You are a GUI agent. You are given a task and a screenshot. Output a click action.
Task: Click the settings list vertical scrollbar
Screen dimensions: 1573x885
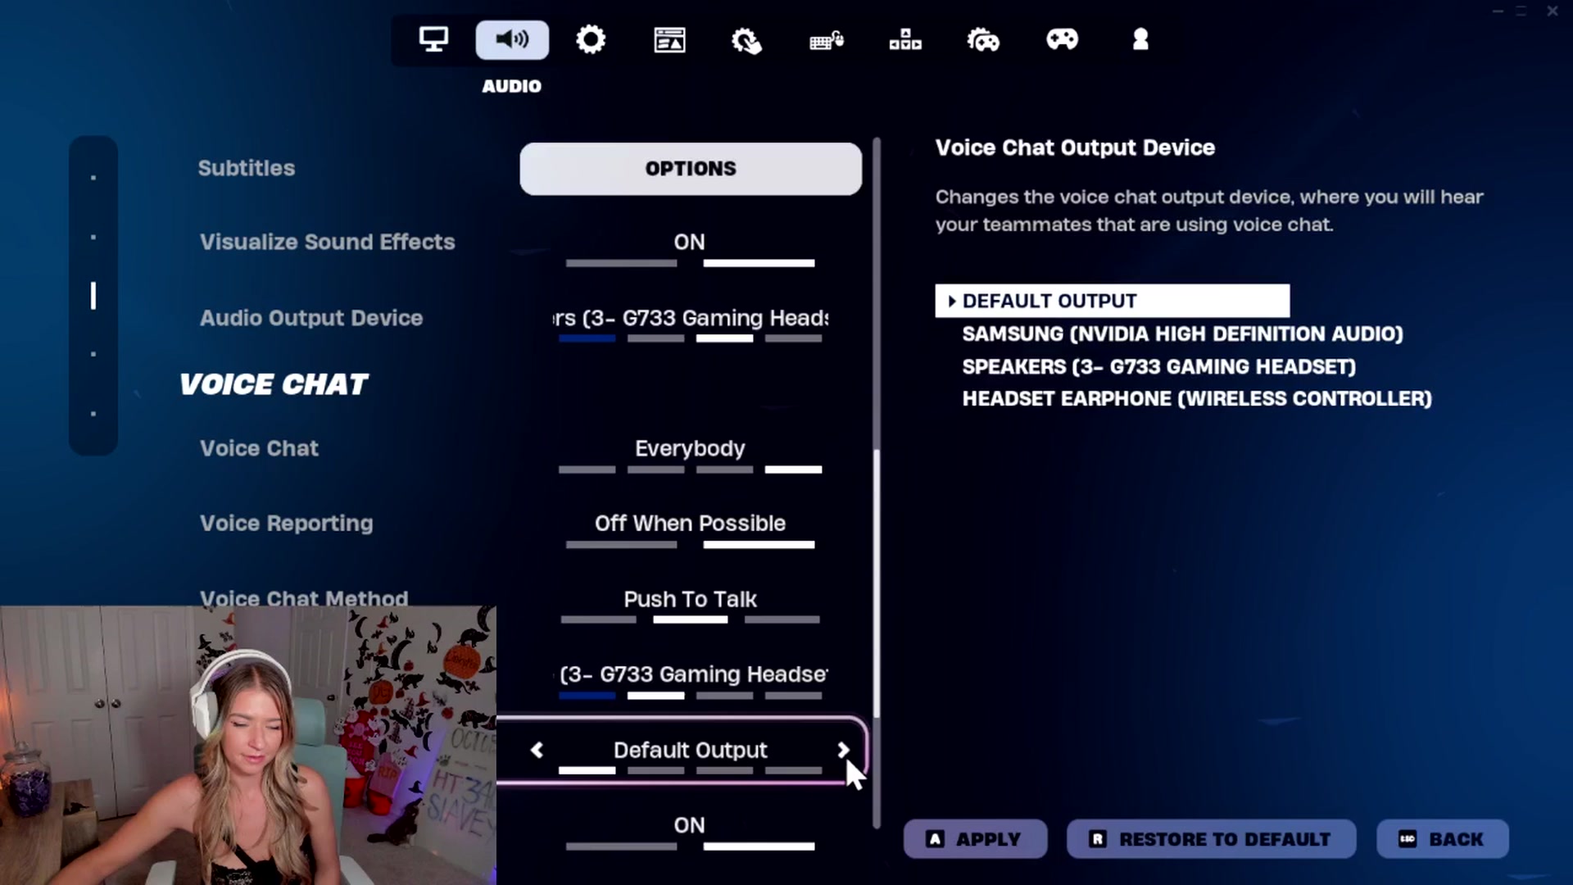[877, 582]
